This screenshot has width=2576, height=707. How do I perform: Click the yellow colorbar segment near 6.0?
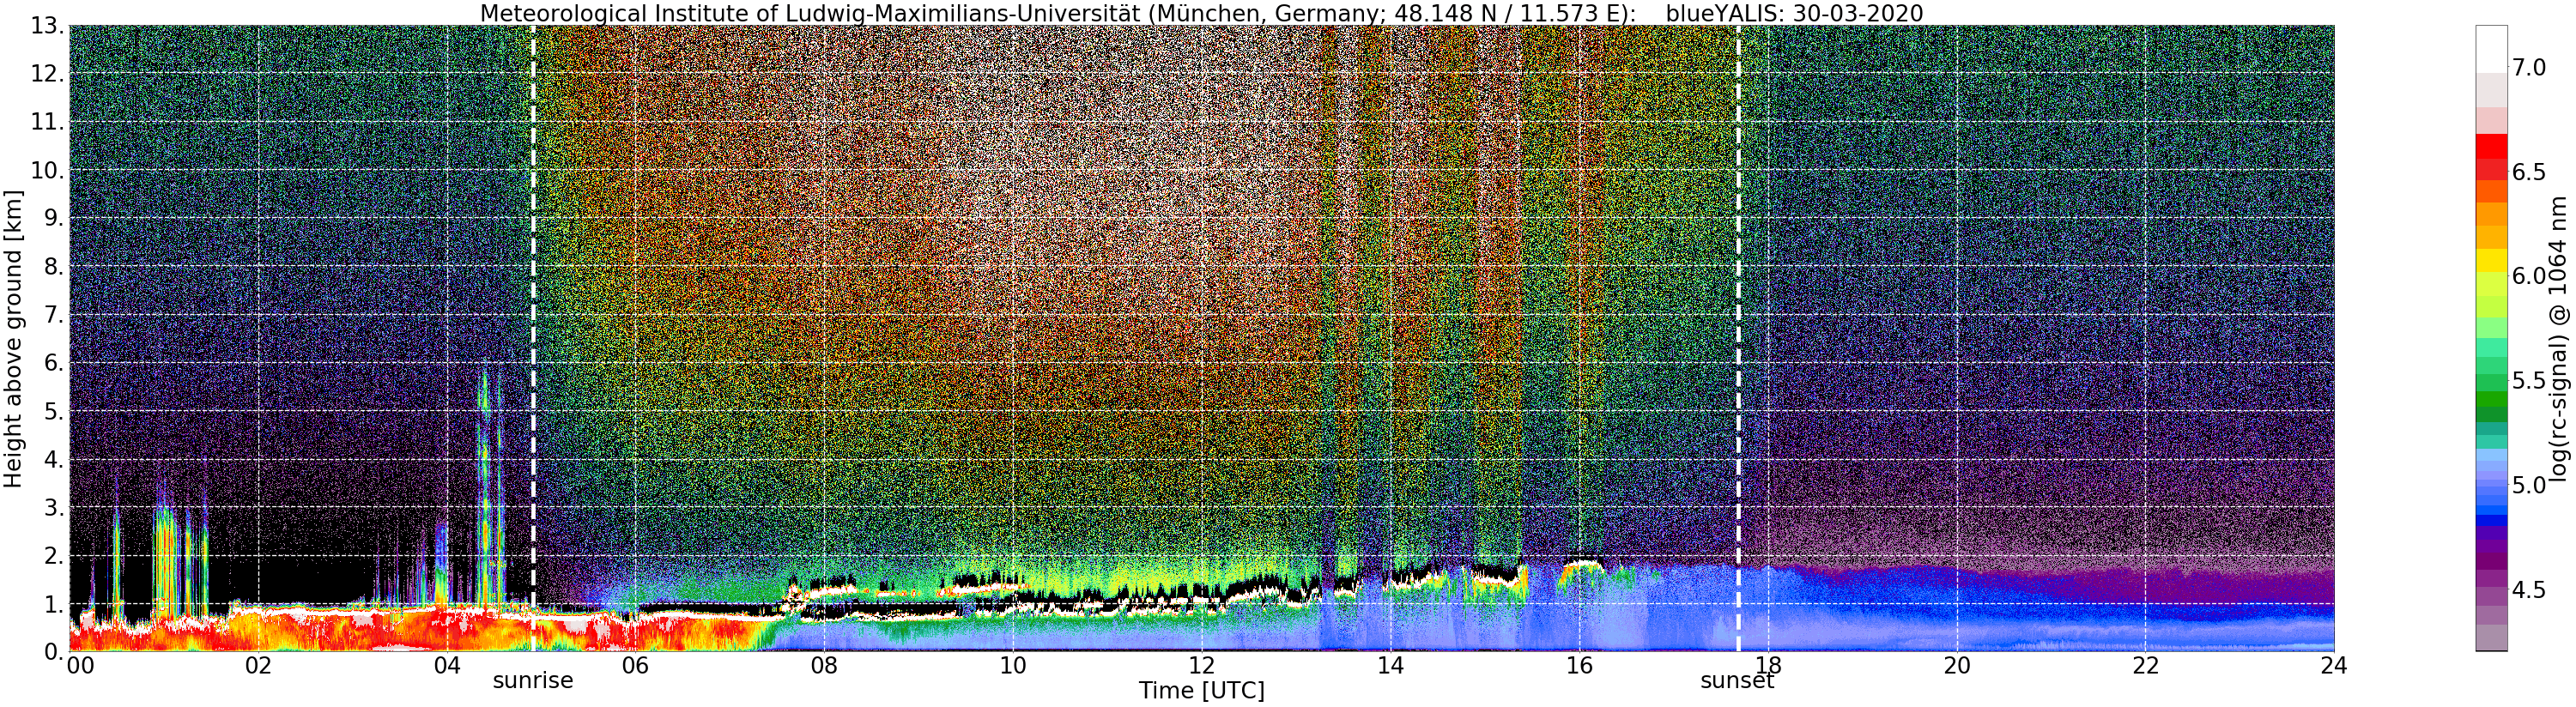(2491, 260)
